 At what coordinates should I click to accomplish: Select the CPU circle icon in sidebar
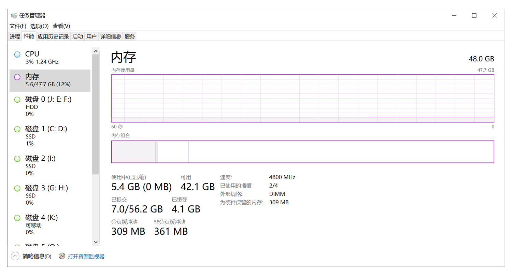pyautogui.click(x=17, y=54)
